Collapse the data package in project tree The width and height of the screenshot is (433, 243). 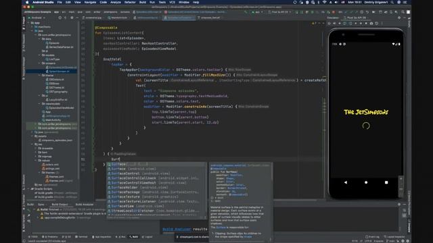[40, 39]
